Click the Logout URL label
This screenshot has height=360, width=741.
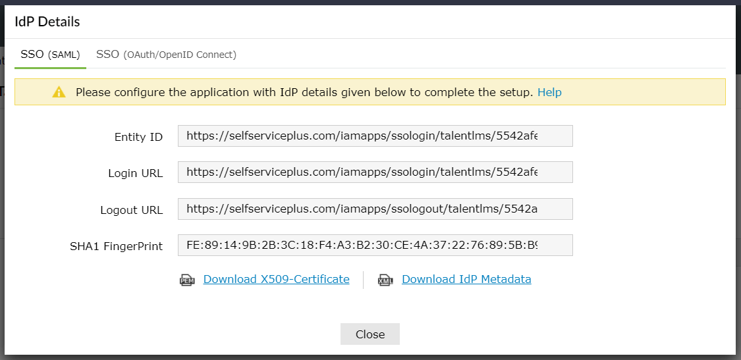(132, 210)
